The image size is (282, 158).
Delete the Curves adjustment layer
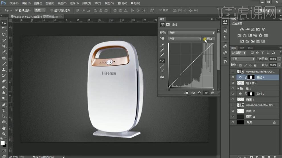[x=212, y=93]
